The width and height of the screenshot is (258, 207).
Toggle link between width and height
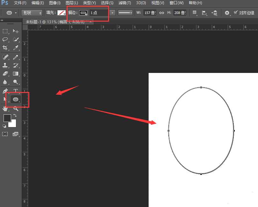coord(162,13)
